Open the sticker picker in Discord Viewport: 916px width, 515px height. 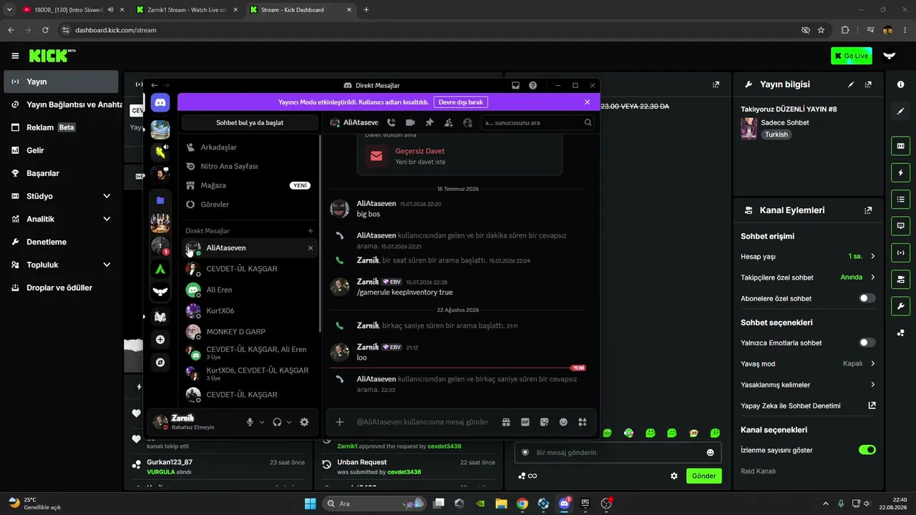tap(544, 422)
